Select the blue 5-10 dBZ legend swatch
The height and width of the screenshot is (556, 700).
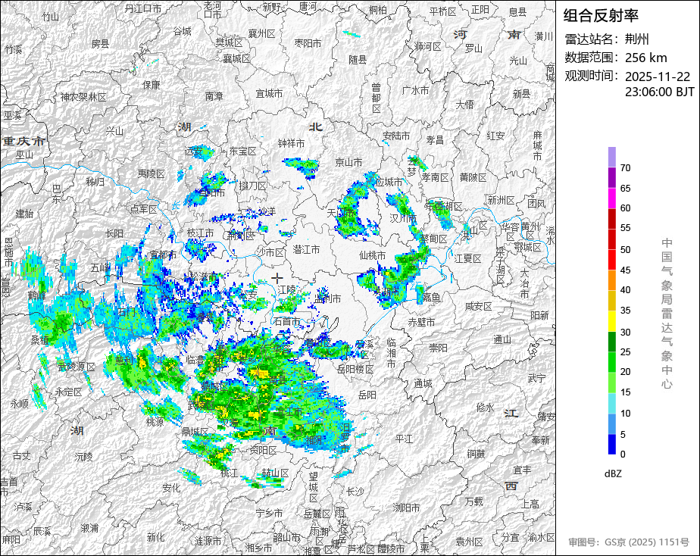(x=611, y=424)
